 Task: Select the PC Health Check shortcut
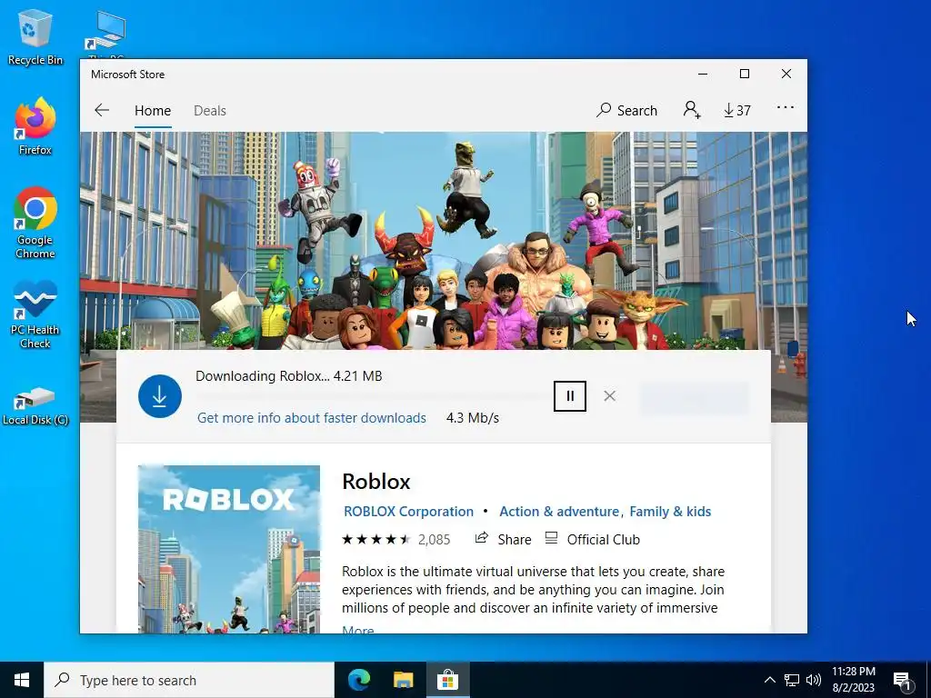(x=35, y=314)
